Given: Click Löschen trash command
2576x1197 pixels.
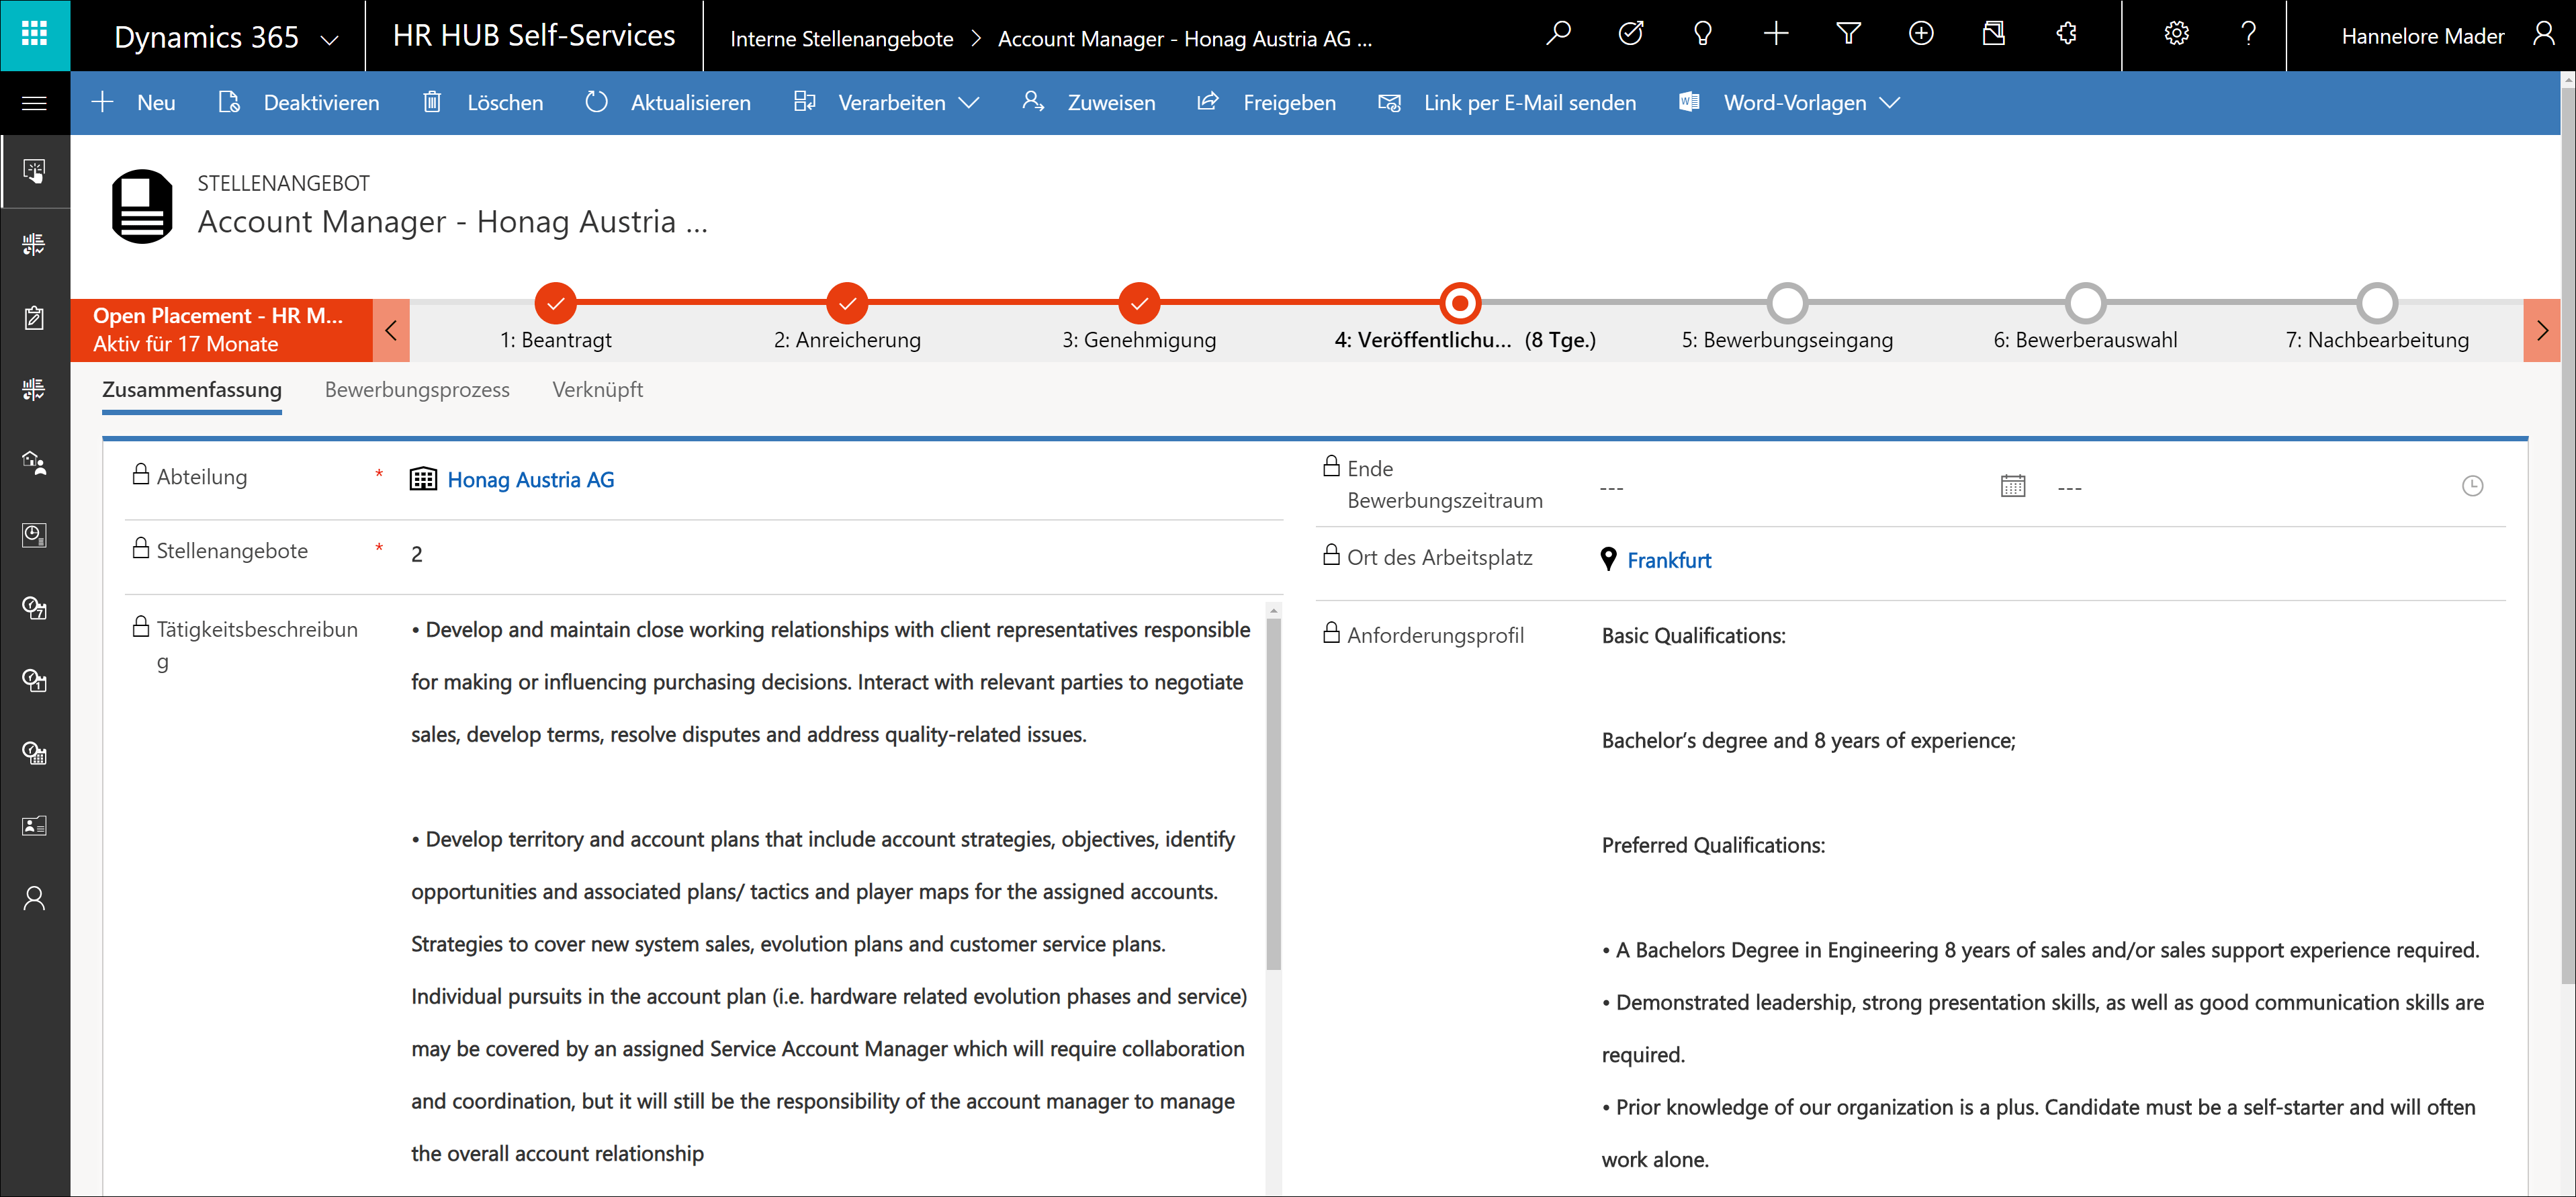Looking at the screenshot, I should [483, 103].
